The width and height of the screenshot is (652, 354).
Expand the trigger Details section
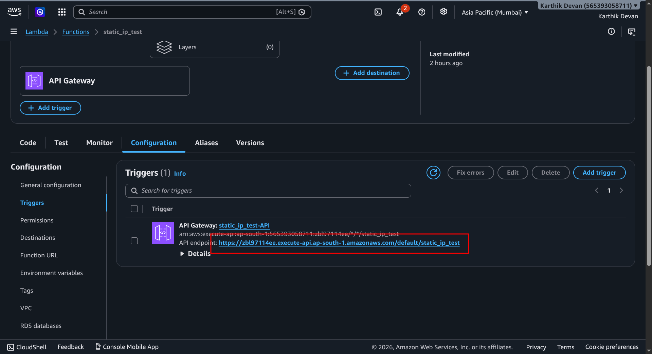point(195,254)
